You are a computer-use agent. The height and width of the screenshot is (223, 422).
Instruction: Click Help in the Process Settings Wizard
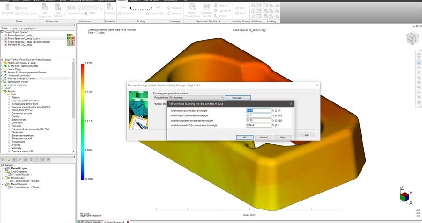click(306, 135)
